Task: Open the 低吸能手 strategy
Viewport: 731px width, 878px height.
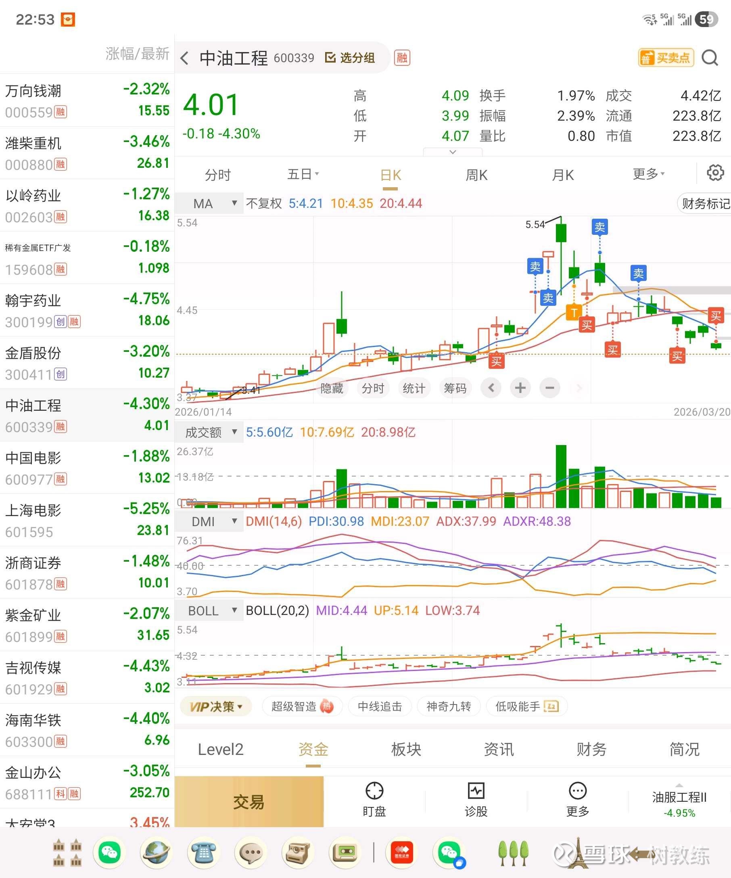Action: coord(526,707)
